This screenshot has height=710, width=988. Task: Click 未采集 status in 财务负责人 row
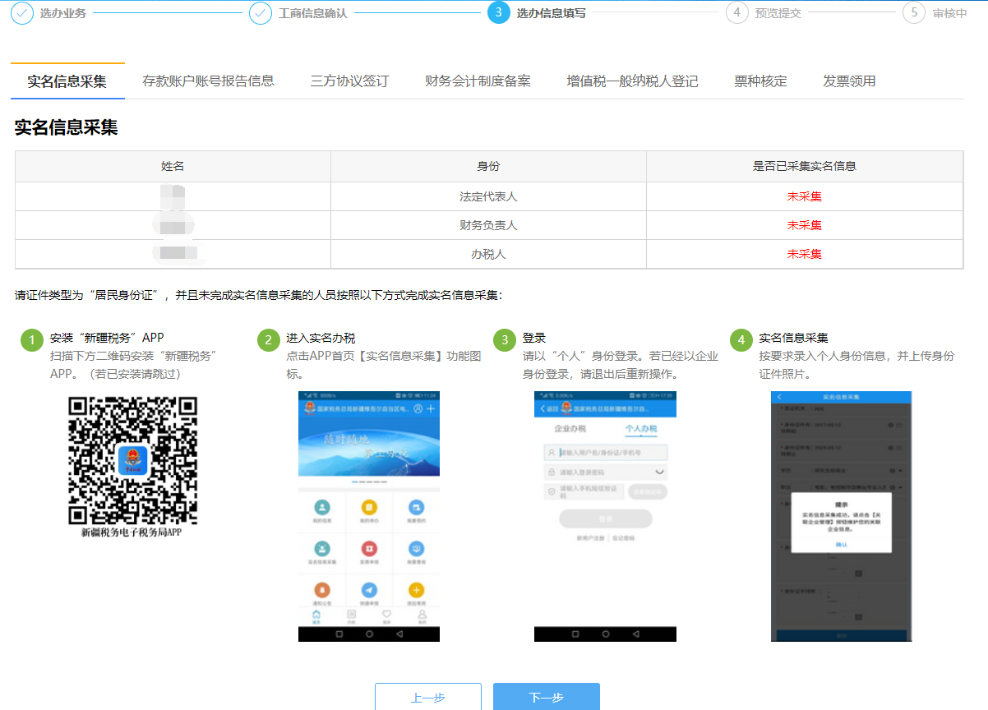(805, 225)
